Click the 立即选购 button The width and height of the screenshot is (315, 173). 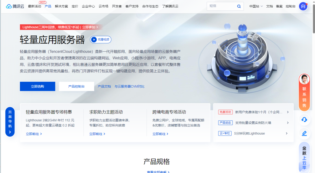(38, 86)
